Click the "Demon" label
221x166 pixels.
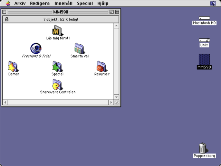click(14, 74)
